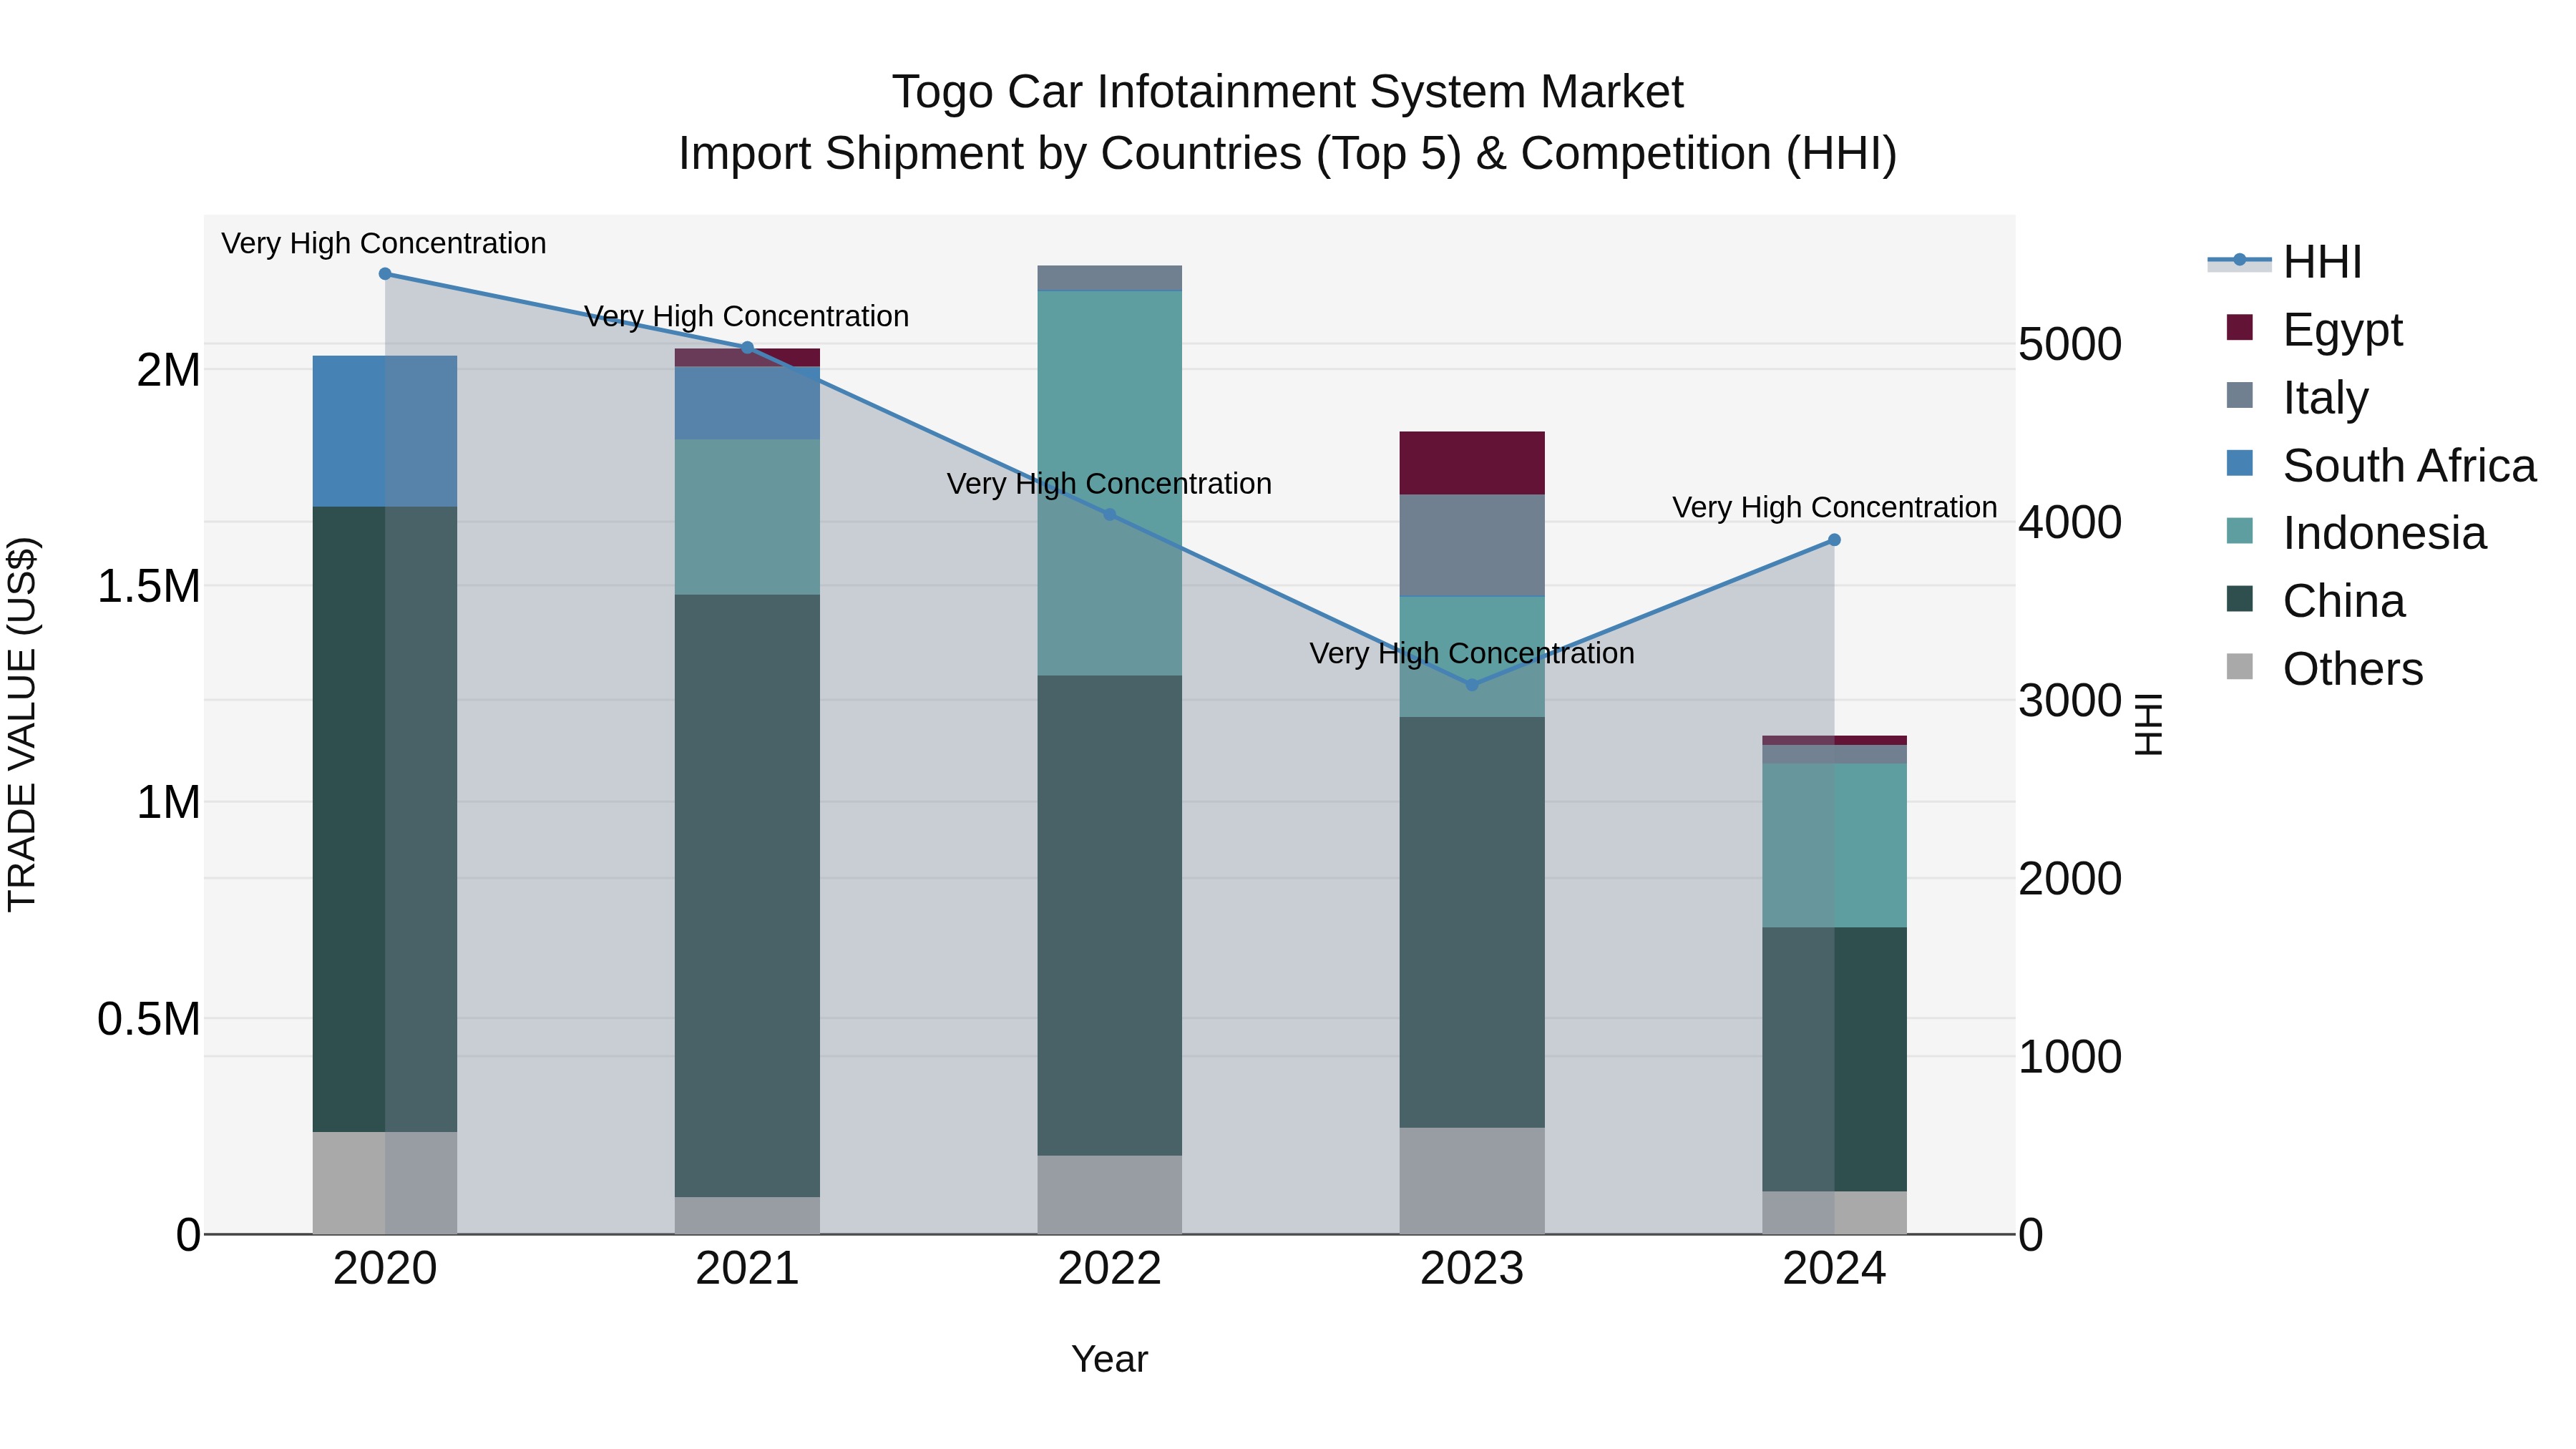
Task: Toggle the HHI legend entry
Action: pyautogui.click(x=2286, y=262)
